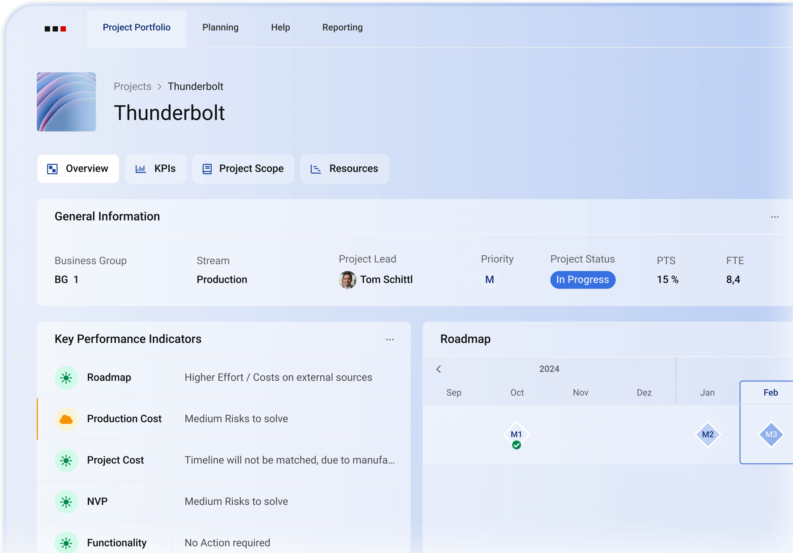The image size is (793, 553).
Task: Click the green checkmark under milestone M1
Action: 517,445
